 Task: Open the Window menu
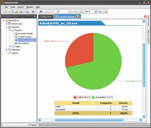[x=30, y=7]
